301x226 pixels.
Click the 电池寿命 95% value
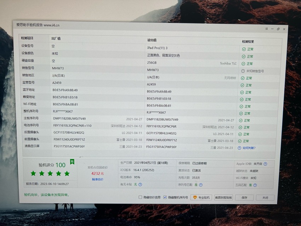[x=137, y=177]
